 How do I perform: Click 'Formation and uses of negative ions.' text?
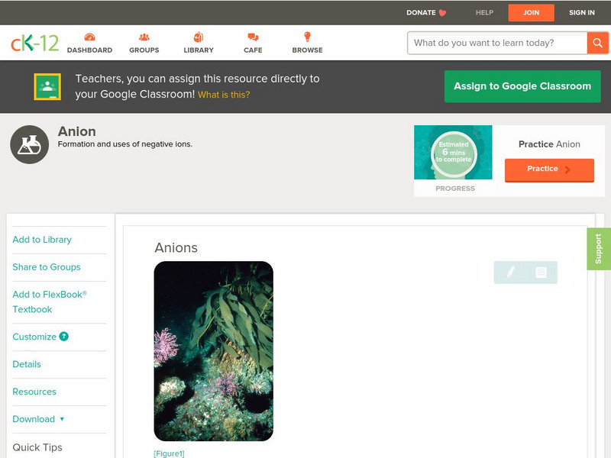(x=125, y=144)
